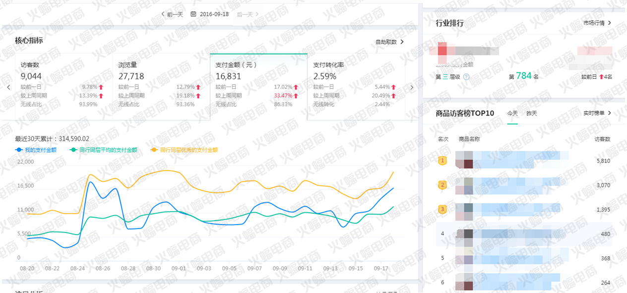
Task: Open 自助取数 link in 核心指标
Action: pos(390,42)
